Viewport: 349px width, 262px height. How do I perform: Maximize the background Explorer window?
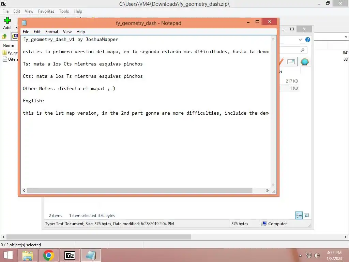tap(292, 29)
